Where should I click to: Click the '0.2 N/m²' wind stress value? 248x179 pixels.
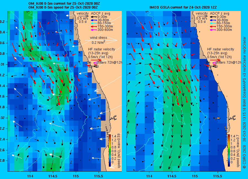pyautogui.click(x=98, y=42)
